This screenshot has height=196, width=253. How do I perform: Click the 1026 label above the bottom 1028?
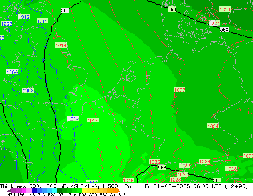183,174
